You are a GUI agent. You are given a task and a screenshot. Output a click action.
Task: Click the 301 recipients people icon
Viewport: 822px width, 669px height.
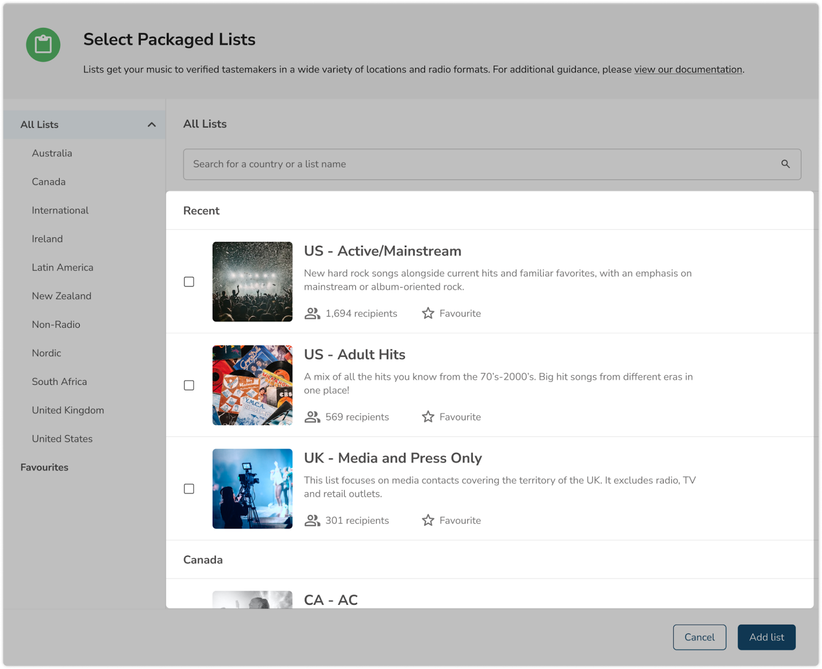(x=312, y=521)
